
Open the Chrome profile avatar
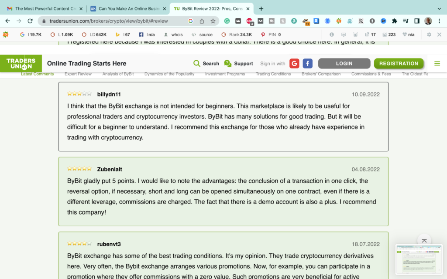(428, 21)
